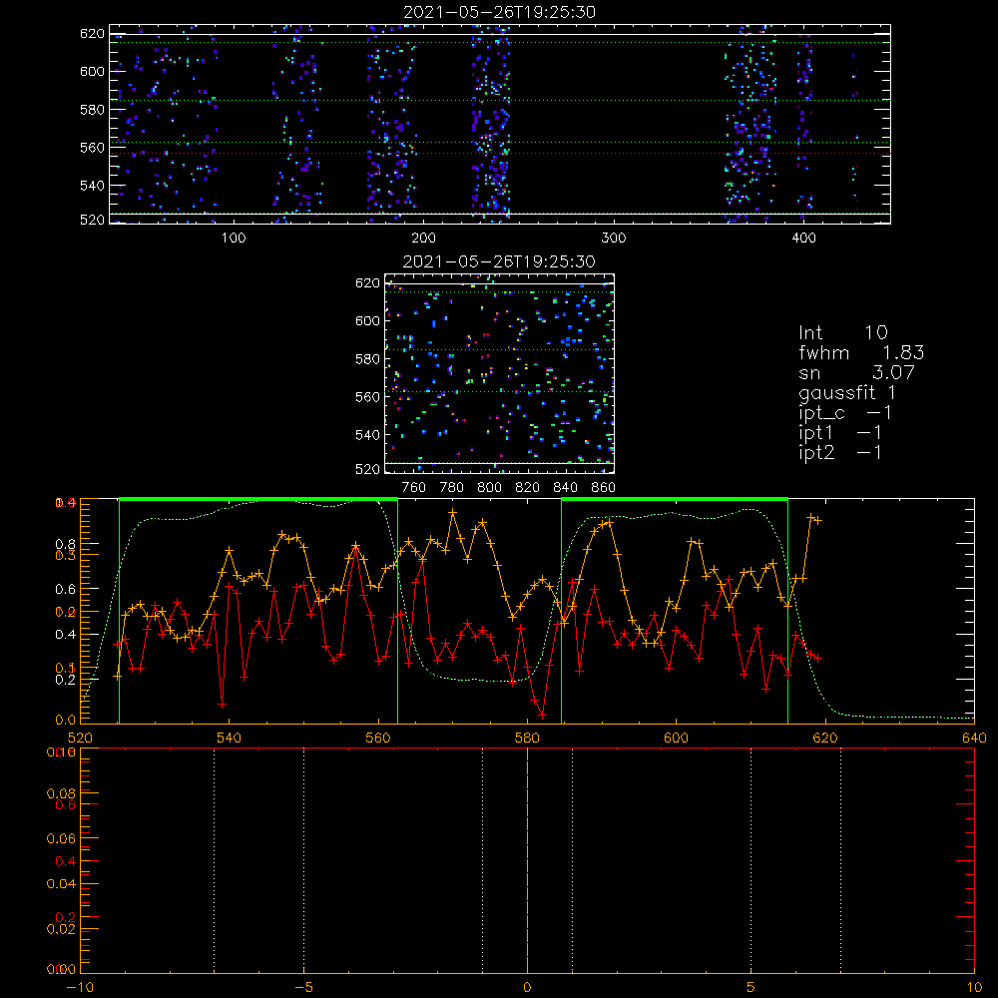998x998 pixels.
Task: Click the middle image title 2021-05-26T19:25:30
Action: click(499, 261)
